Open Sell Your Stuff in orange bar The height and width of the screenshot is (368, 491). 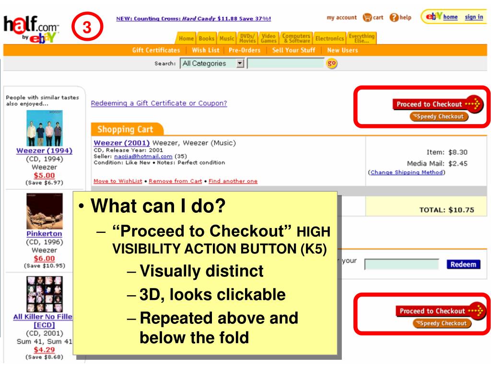[293, 50]
